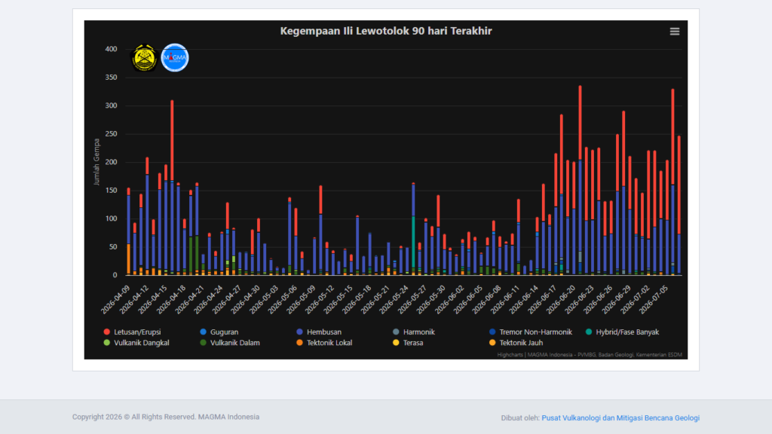Click the chart title Kegempaan Ili Lewotolok
This screenshot has height=434, width=772.
click(x=386, y=31)
